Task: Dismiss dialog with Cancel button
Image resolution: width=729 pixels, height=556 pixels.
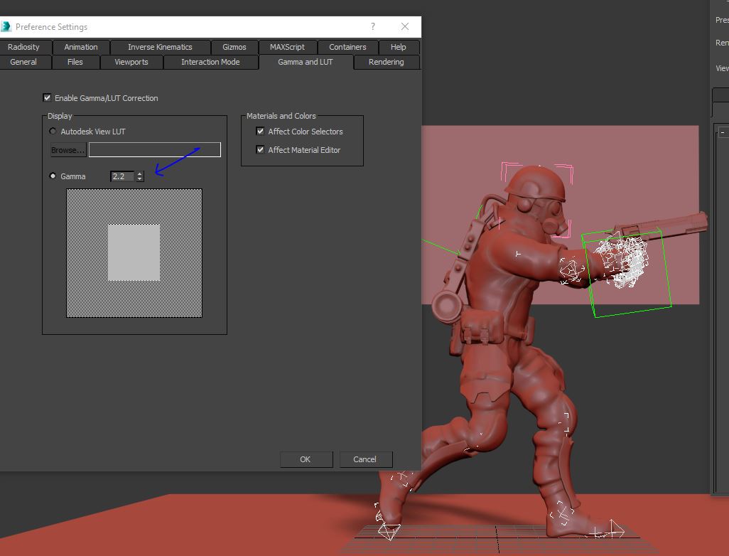Action: 366,459
